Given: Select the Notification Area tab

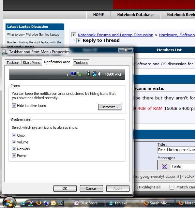Looking at the screenshot, I should [57, 62].
